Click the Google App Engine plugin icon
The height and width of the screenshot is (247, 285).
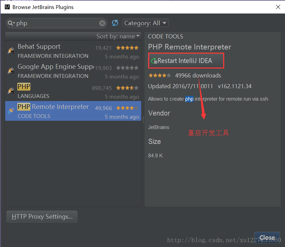pos(11,71)
